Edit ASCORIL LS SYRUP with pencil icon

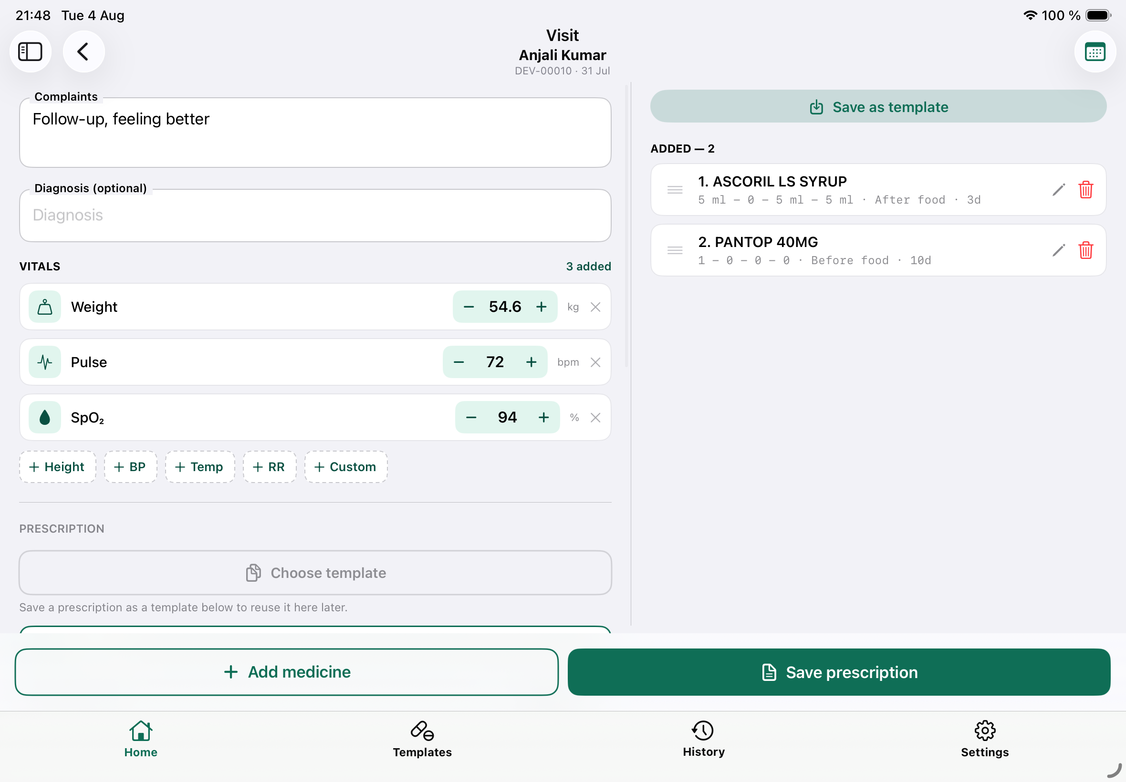coord(1058,190)
